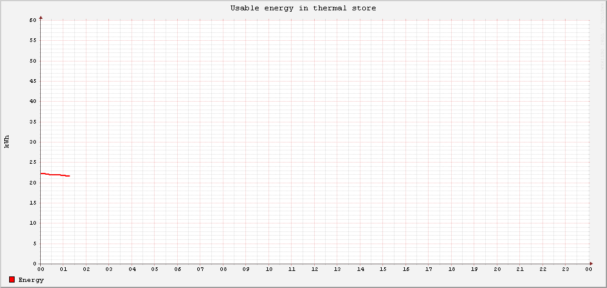Screen dimensions: 607x288
Task: Click the 10 value on the y-axis
Action: (33, 223)
